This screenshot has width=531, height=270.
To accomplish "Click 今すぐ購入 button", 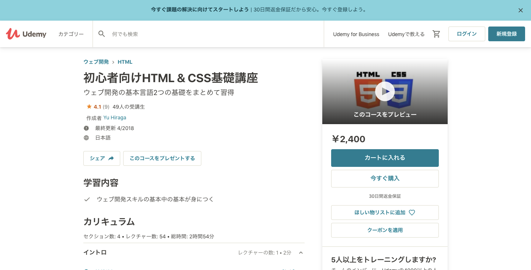I will pyautogui.click(x=385, y=179).
